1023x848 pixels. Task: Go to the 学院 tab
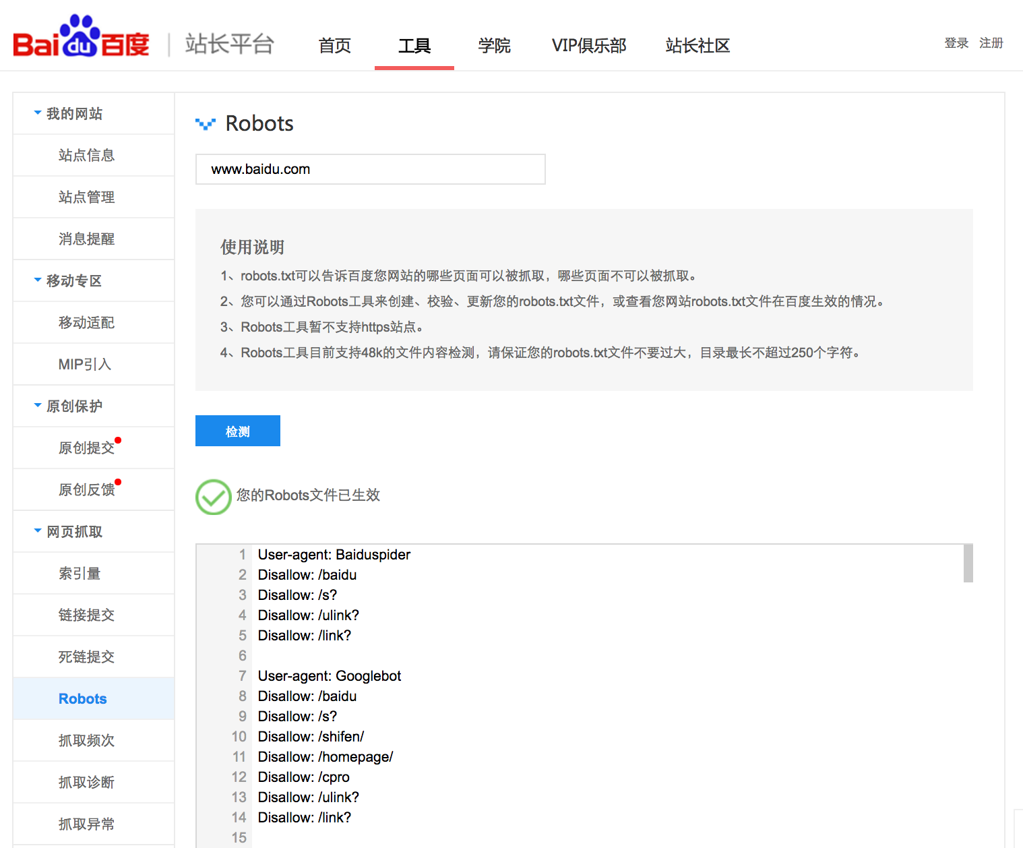[495, 46]
